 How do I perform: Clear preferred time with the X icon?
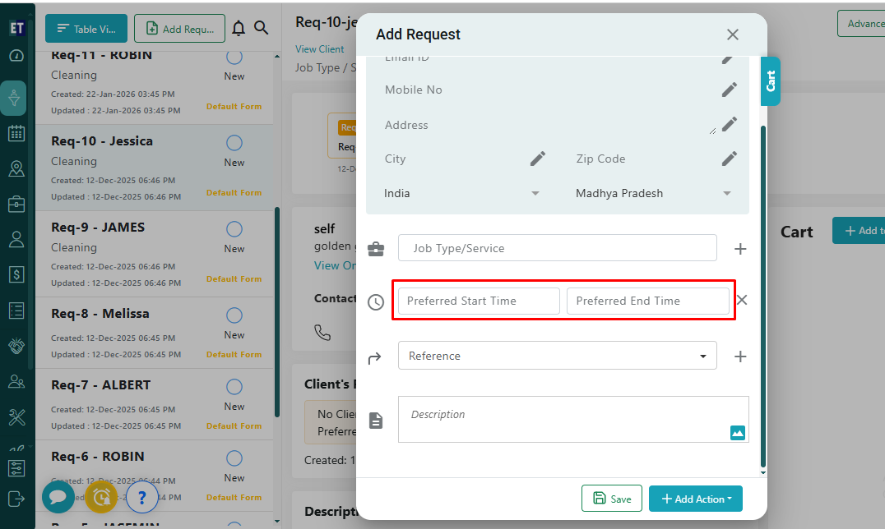tap(741, 301)
